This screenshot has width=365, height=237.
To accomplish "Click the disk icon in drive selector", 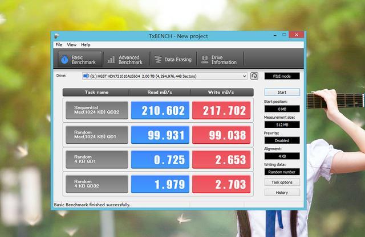I will tap(86, 76).
